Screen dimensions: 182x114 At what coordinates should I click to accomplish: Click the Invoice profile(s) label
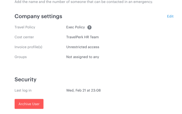(x=28, y=47)
